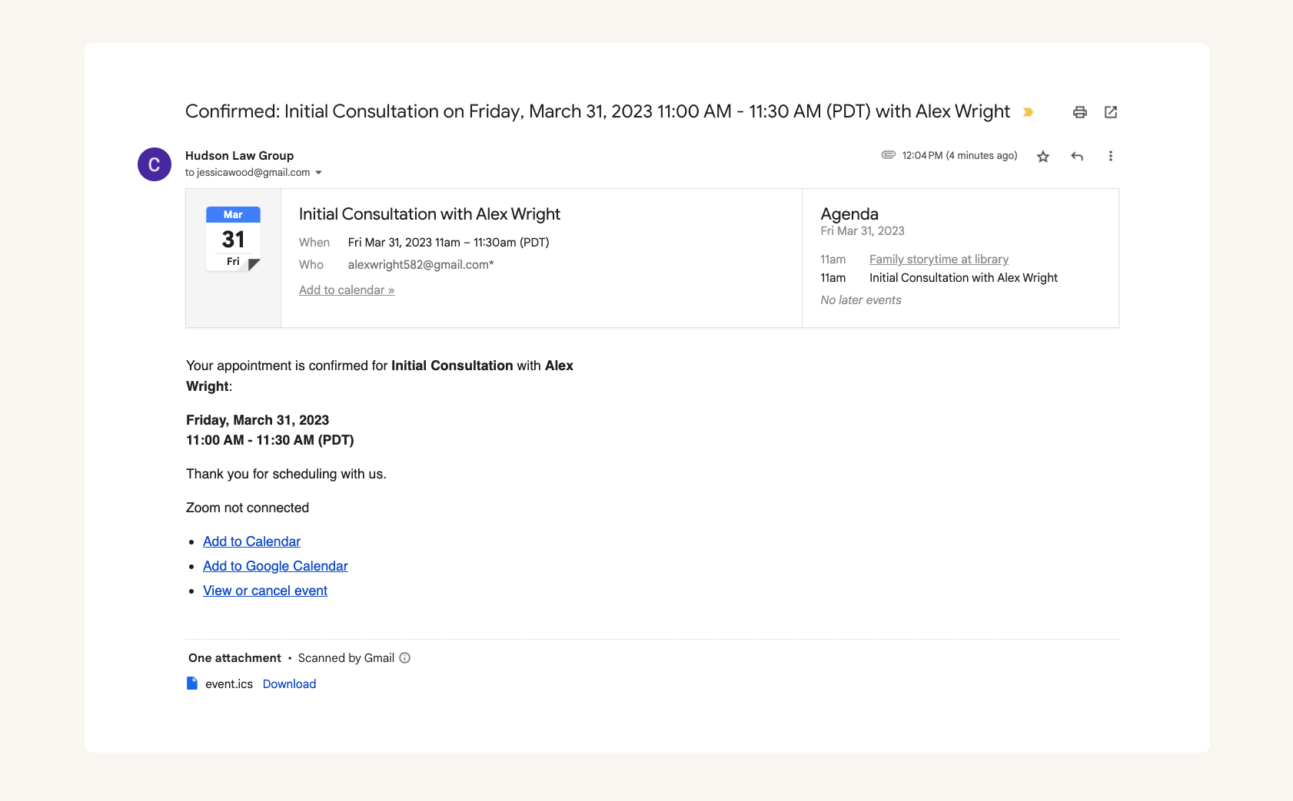Click the event.ics file icon
The image size is (1293, 801).
point(192,683)
